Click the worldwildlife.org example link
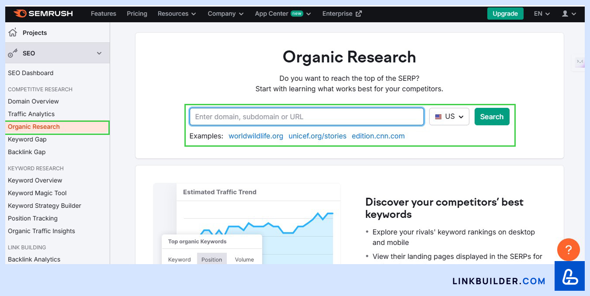590x296 pixels. coord(256,136)
